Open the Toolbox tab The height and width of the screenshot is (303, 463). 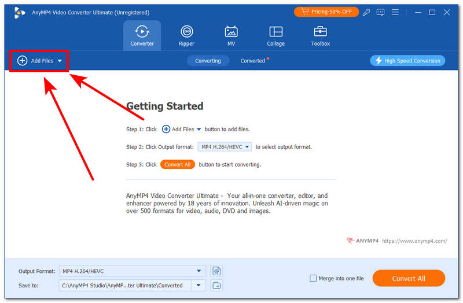pos(320,36)
